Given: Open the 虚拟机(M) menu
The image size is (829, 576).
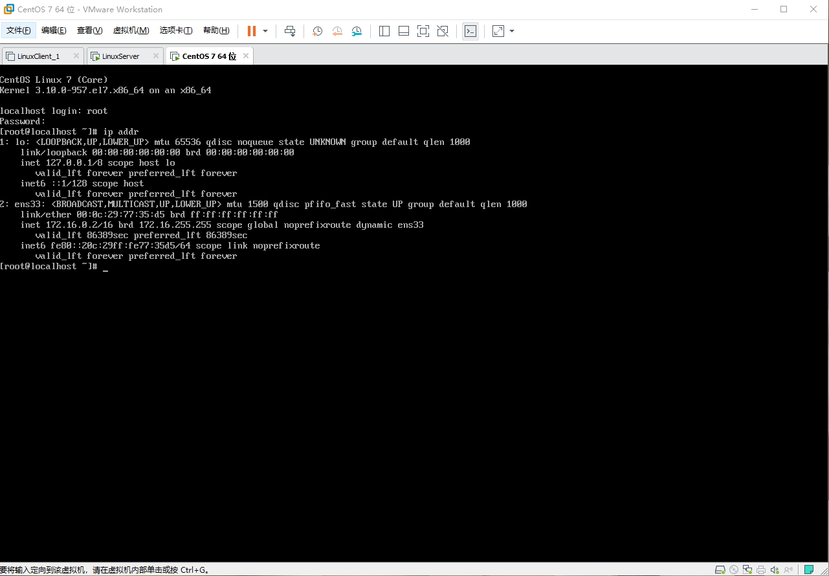Looking at the screenshot, I should pos(131,30).
